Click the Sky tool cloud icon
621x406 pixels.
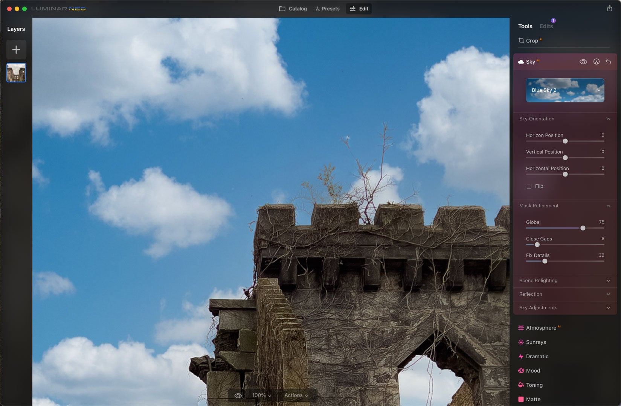coord(521,62)
